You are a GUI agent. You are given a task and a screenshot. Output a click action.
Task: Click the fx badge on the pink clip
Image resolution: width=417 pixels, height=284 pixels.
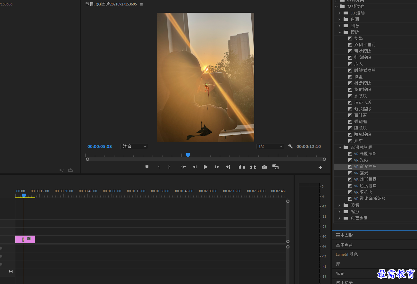29,238
